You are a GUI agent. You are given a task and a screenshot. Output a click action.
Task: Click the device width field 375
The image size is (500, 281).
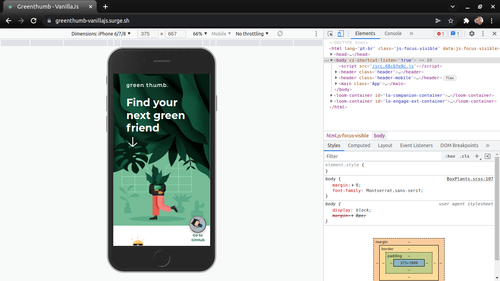(148, 34)
